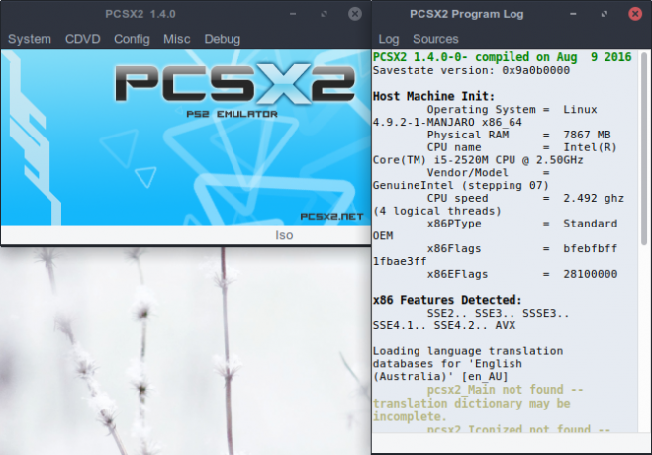Click the x86 Features Detected heading
This screenshot has height=455, width=652.
click(447, 300)
